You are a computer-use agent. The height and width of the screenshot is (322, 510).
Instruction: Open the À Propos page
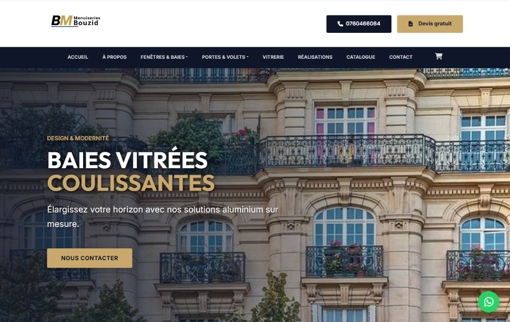(115, 57)
